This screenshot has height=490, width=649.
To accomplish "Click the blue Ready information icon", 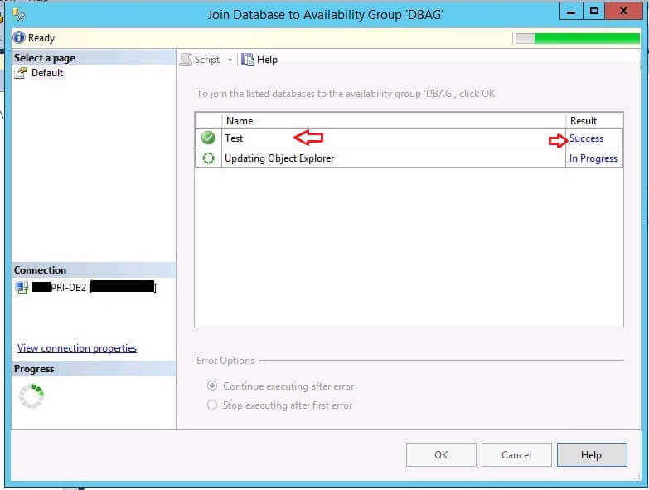I will point(19,37).
